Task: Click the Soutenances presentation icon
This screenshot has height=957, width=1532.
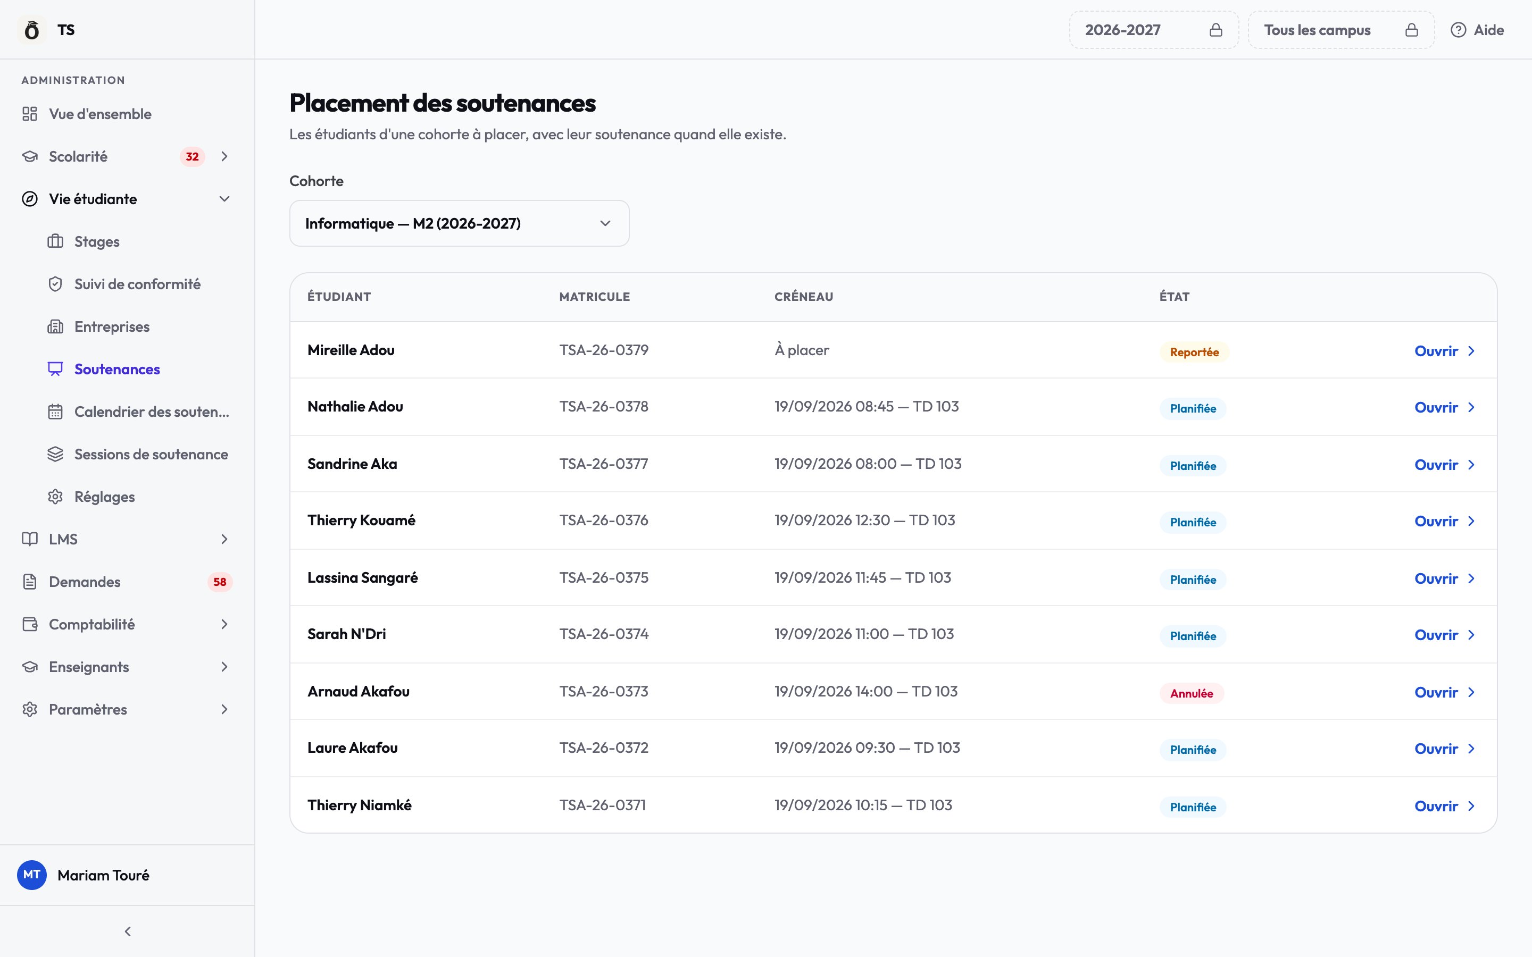Action: tap(55, 369)
